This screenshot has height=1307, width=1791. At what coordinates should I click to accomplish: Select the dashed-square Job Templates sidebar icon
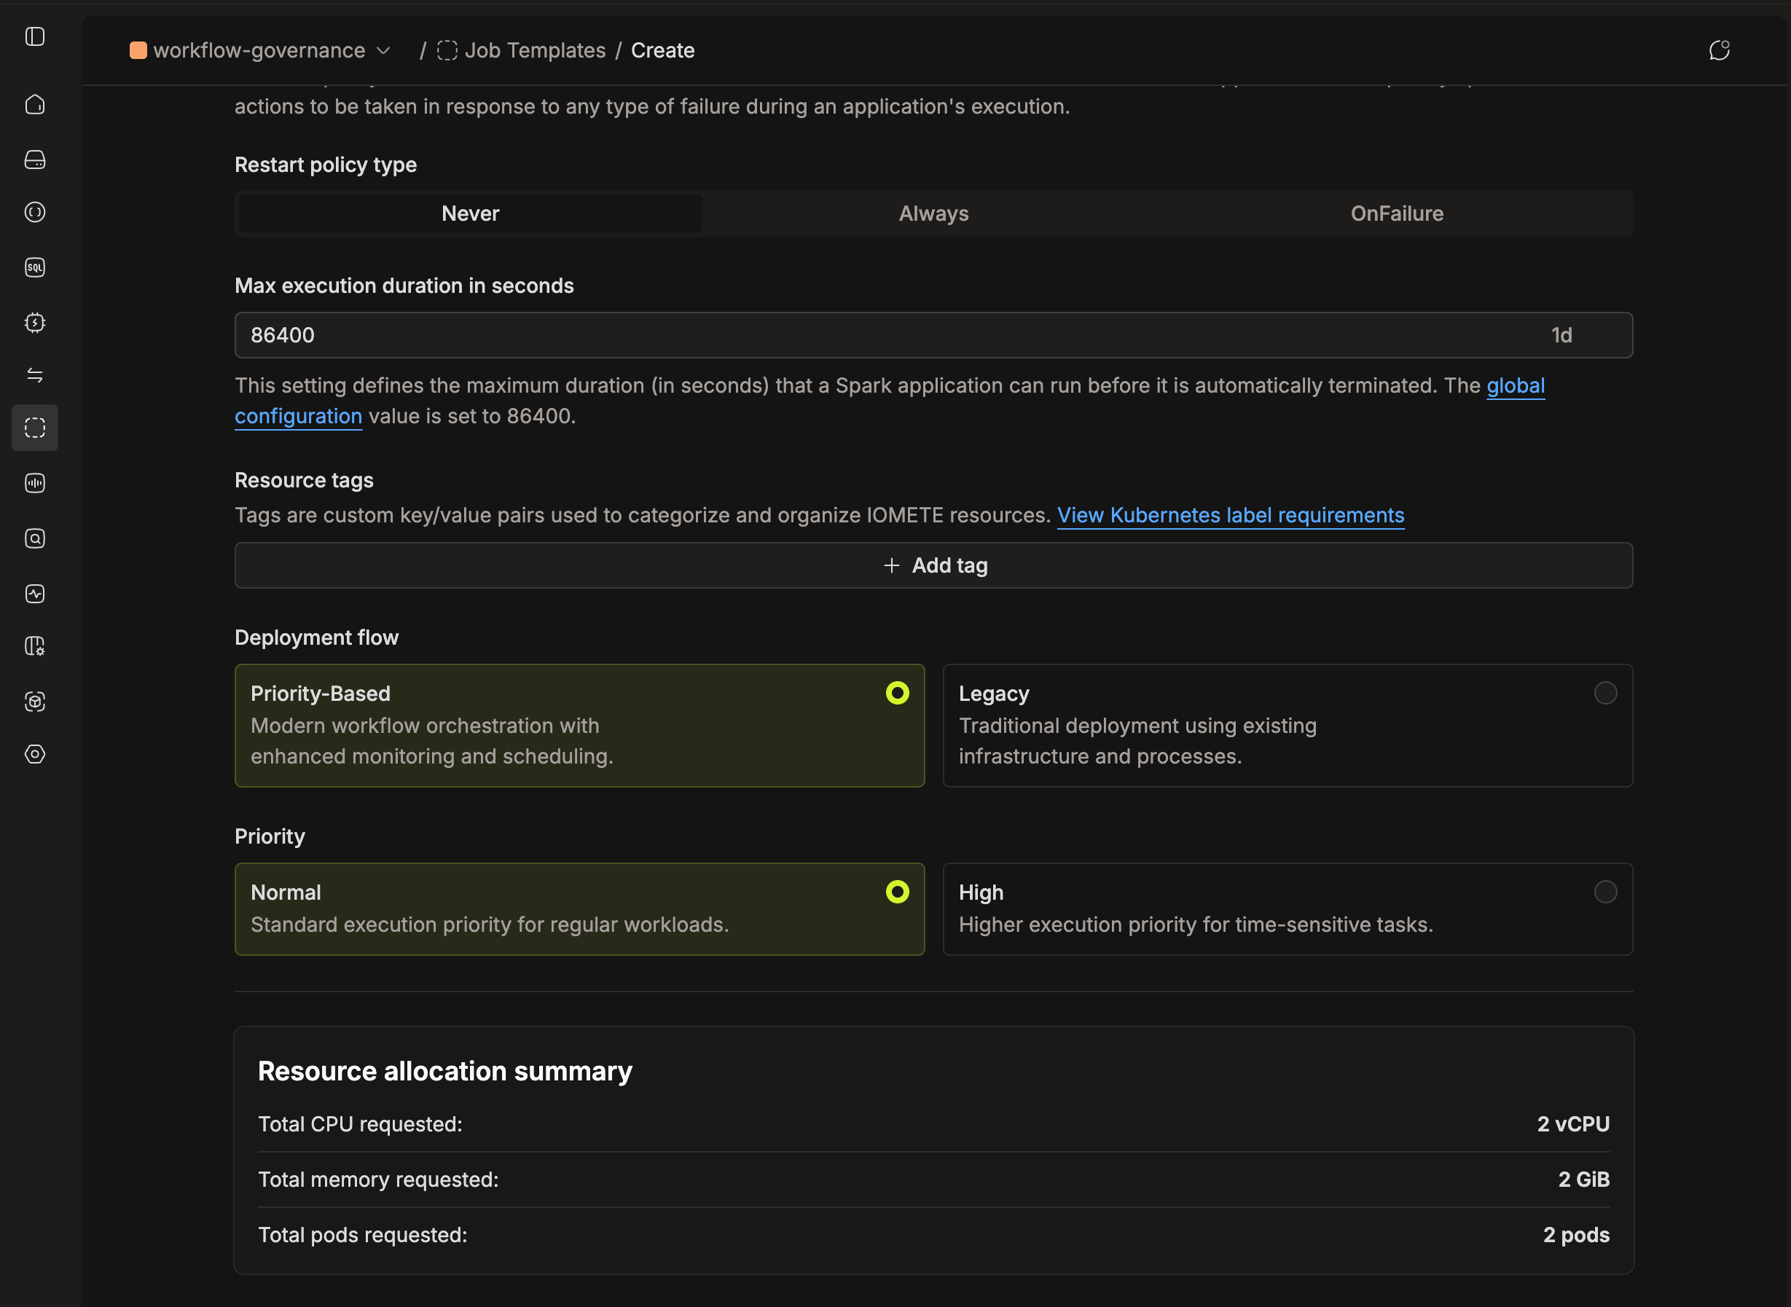pyautogui.click(x=35, y=428)
